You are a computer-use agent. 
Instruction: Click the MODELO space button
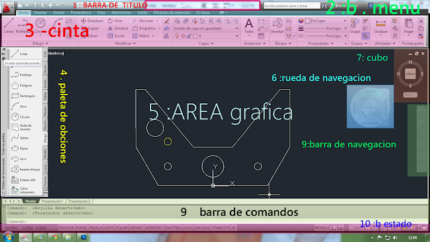(x=322, y=228)
